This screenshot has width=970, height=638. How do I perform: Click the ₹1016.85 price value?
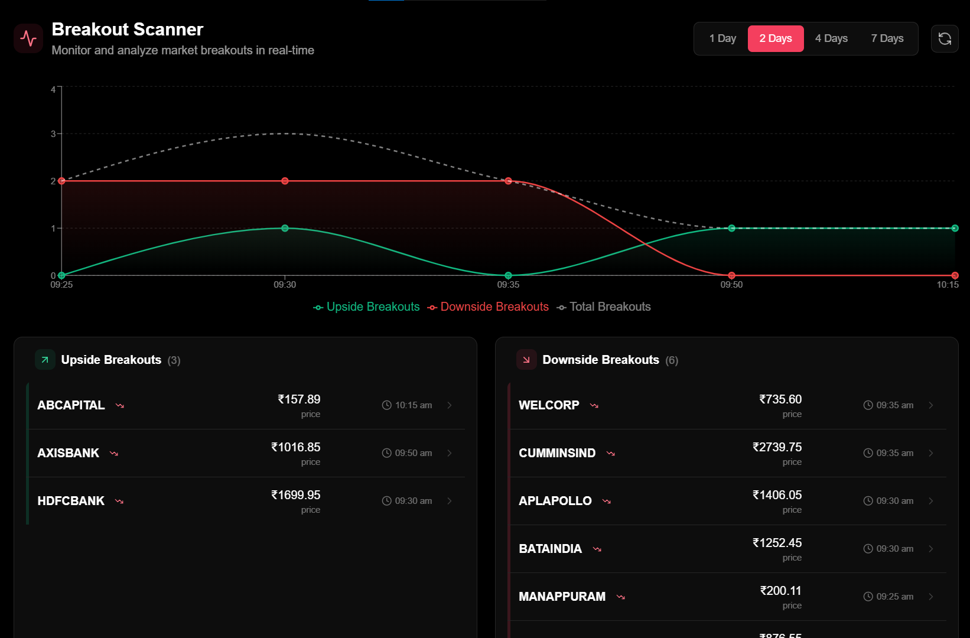(295, 447)
